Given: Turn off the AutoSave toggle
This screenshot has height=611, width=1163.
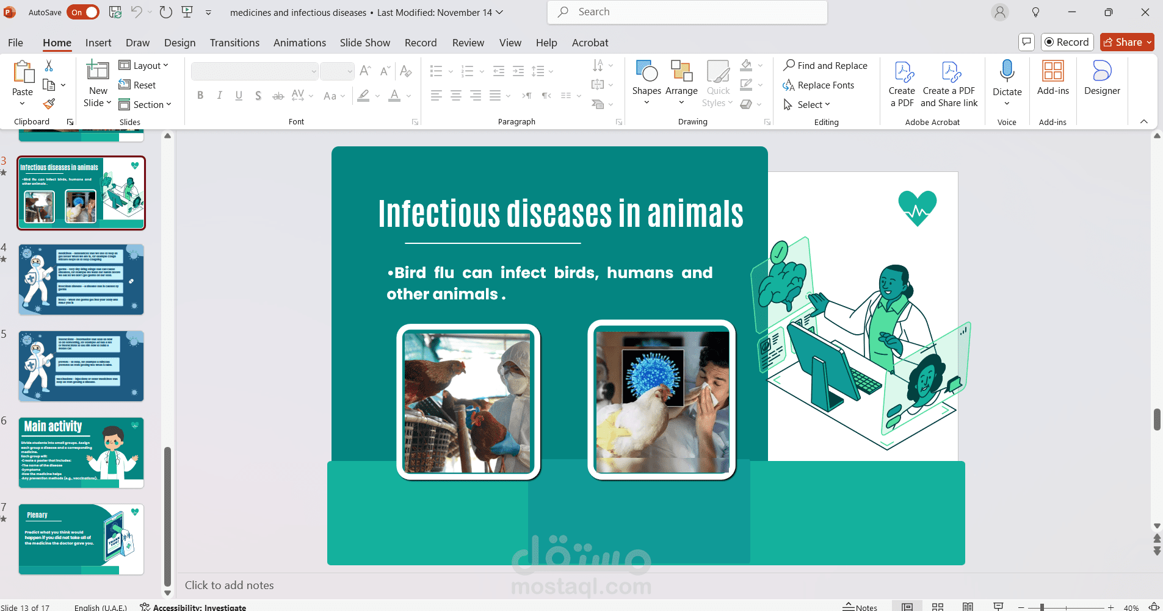Looking at the screenshot, I should point(83,12).
